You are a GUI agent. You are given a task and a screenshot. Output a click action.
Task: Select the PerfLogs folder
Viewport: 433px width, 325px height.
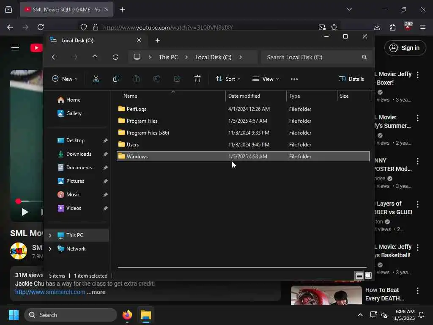pyautogui.click(x=243, y=109)
